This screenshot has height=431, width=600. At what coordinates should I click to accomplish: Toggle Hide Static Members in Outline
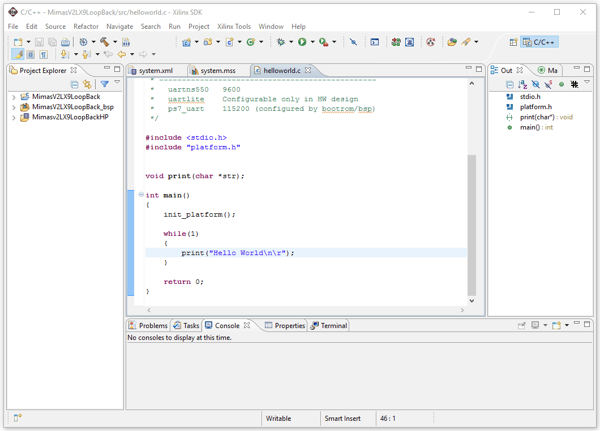[548, 84]
